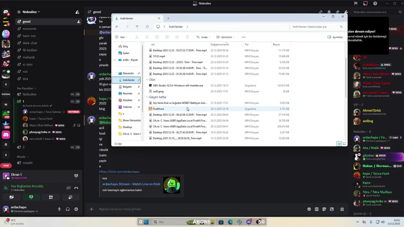Mute the Discord microphone

(59, 209)
